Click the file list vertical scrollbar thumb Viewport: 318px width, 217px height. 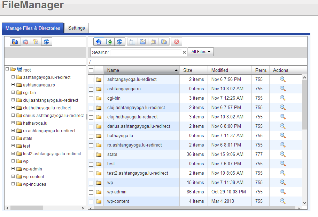coord(304,104)
